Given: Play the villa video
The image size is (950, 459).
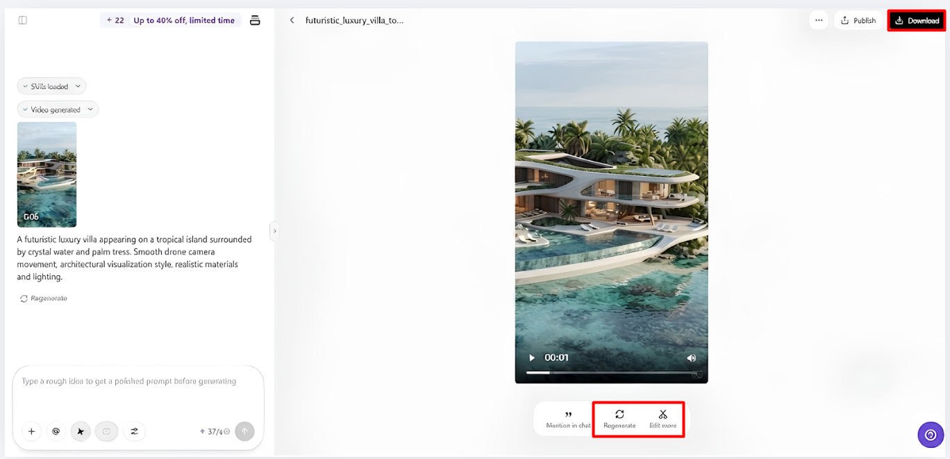Looking at the screenshot, I should click(x=532, y=358).
